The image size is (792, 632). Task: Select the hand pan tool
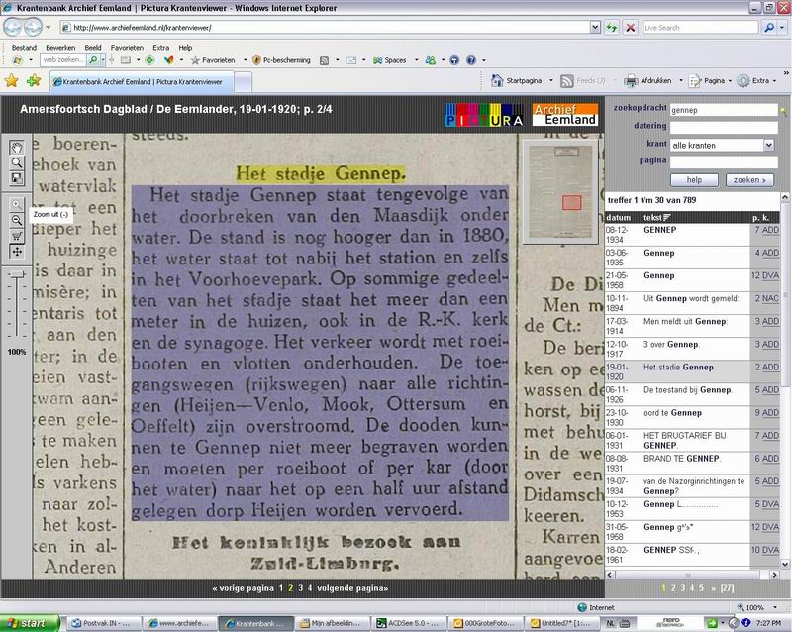(x=17, y=148)
